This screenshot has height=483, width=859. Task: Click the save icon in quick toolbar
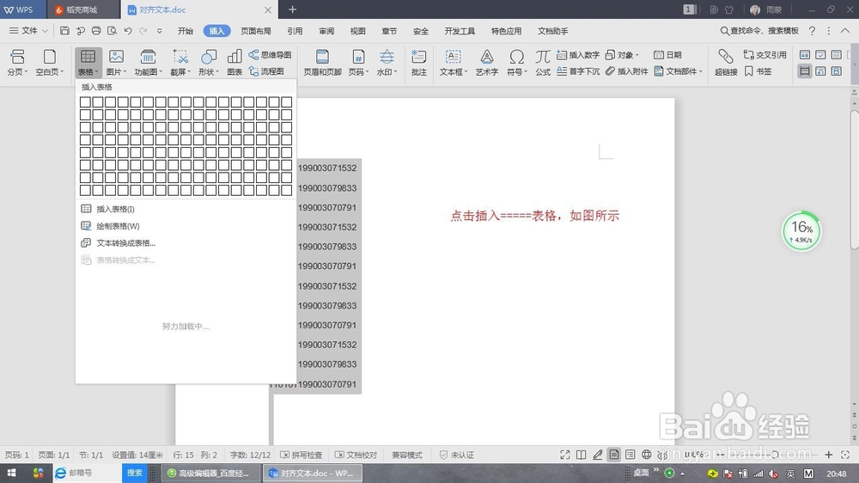(64, 31)
